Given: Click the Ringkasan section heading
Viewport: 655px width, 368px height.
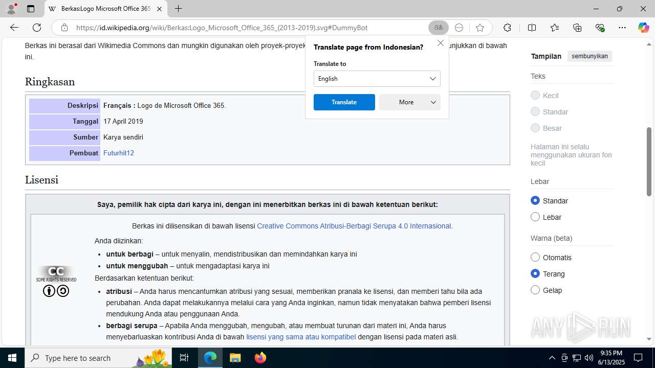Looking at the screenshot, I should tap(50, 82).
